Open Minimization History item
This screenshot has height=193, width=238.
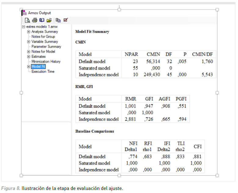[46, 62]
